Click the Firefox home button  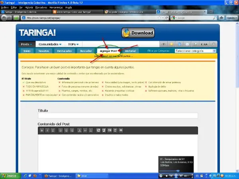point(221,18)
